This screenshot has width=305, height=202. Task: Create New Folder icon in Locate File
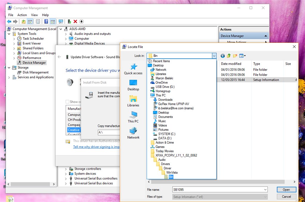[x=235, y=56]
